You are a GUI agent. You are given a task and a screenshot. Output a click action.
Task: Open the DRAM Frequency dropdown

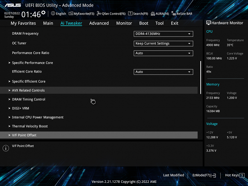pyautogui.click(x=163, y=34)
